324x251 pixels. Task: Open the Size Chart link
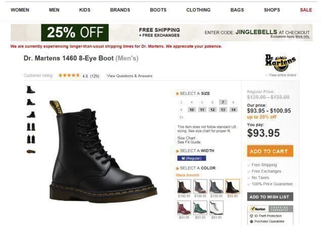[186, 138]
